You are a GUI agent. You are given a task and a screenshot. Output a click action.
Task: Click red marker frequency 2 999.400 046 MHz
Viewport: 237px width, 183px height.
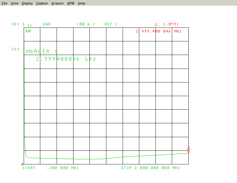(x=158, y=31)
